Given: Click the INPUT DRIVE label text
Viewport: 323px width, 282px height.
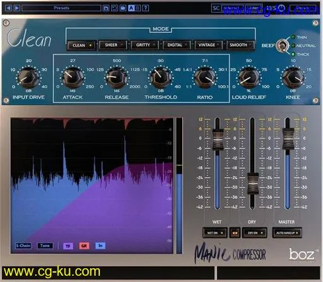Looking at the screenshot, I should pyautogui.click(x=28, y=97).
